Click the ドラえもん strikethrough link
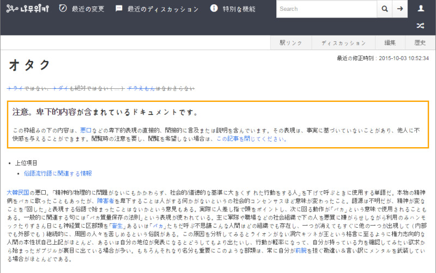The width and height of the screenshot is (436, 273). pyautogui.click(x=141, y=88)
